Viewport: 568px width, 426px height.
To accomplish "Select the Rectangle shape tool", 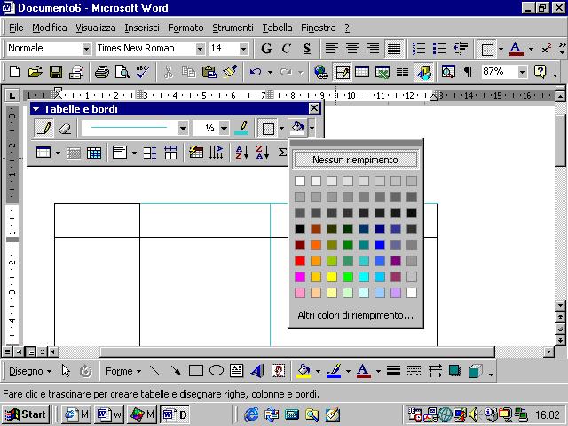I will [196, 371].
